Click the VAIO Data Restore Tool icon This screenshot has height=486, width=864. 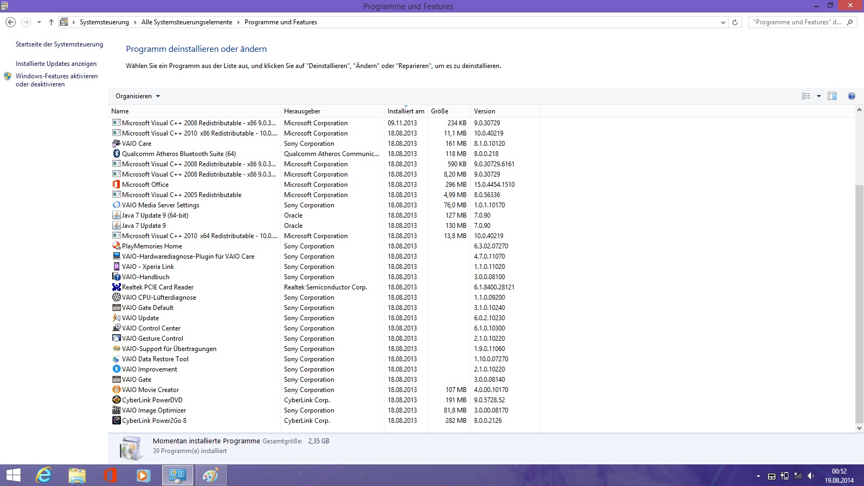tap(116, 359)
